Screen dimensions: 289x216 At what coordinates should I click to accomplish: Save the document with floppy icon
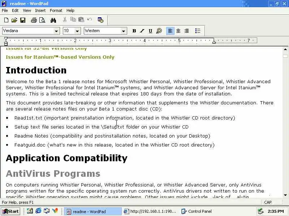pos(23,20)
